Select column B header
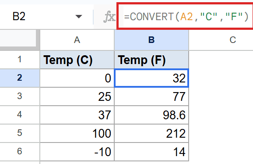Viewport: 253px width, 164px height. pos(151,40)
